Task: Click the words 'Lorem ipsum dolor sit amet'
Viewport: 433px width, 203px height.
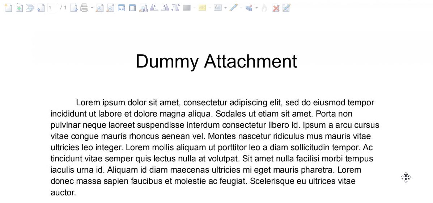Action: point(128,103)
